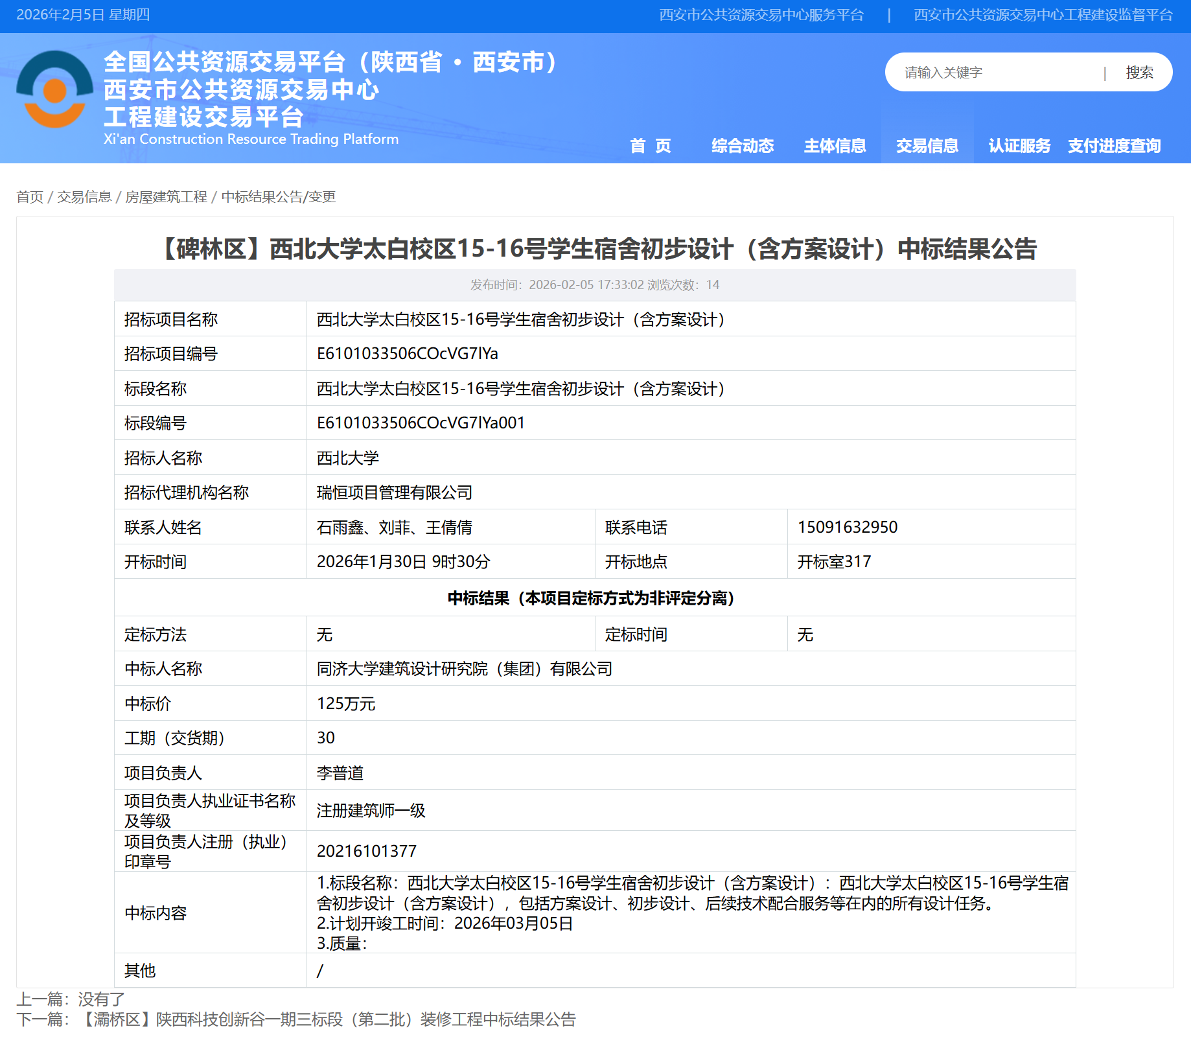Click the winning bidder name 同济大学建筑设计研究院

(x=464, y=669)
